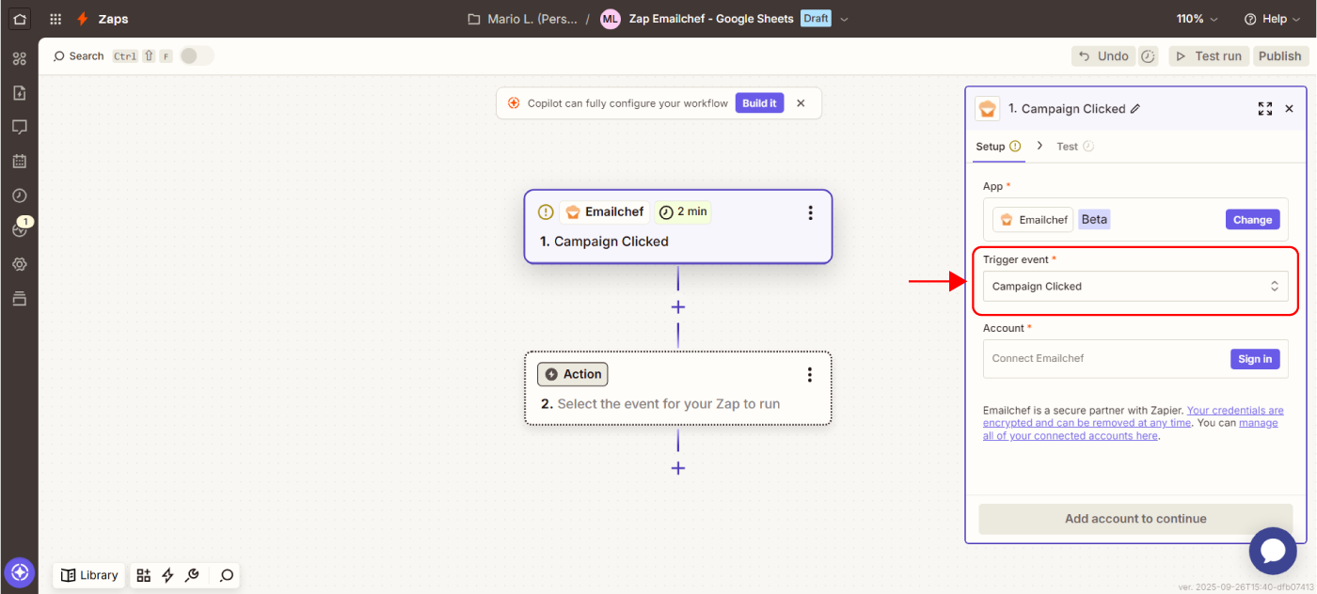Click the Copilot compass icon in sidebar bottom
Viewport: 1317px width, 594px height.
(x=19, y=571)
